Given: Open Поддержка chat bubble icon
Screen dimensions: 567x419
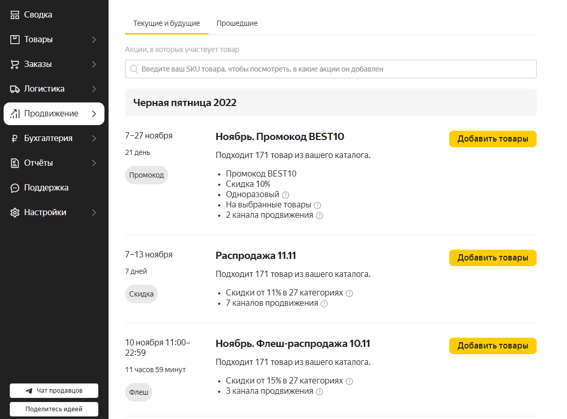Looking at the screenshot, I should pos(15,188).
